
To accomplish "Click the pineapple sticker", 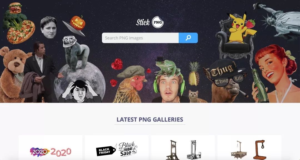I will [194, 74].
